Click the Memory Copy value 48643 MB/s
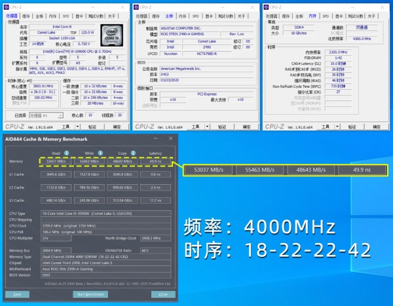393x306 pixels. click(x=122, y=161)
